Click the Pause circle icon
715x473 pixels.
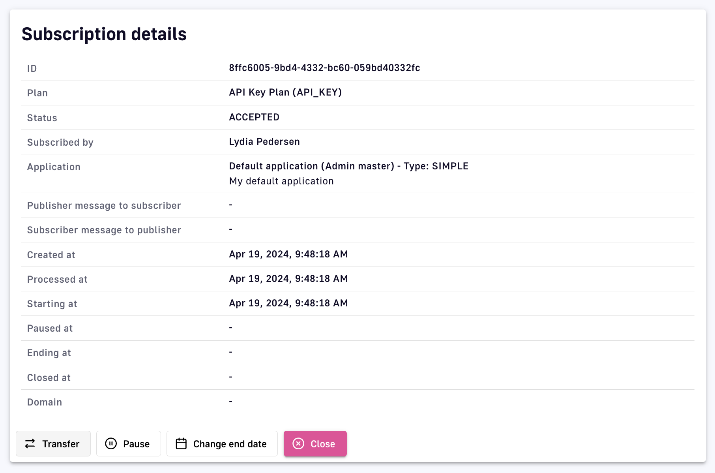[111, 444]
